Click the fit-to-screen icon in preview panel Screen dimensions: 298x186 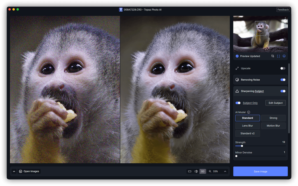278,56
